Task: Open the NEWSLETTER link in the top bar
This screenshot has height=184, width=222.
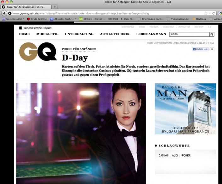Action: pyautogui.click(x=185, y=27)
